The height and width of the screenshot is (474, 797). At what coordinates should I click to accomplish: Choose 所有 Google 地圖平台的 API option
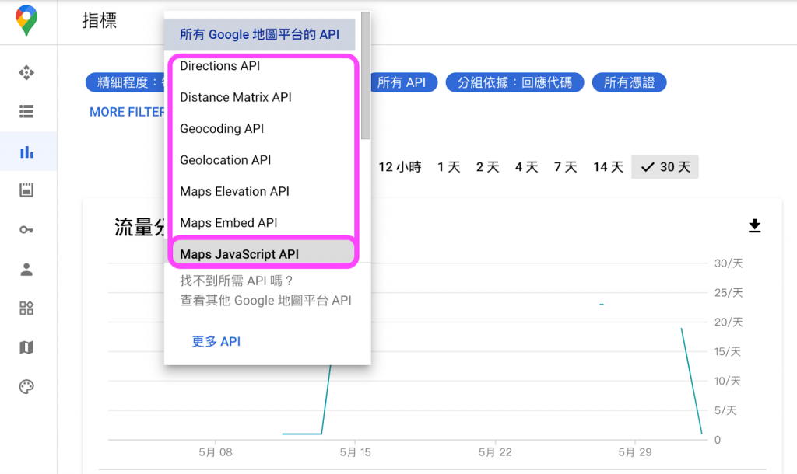(x=260, y=34)
